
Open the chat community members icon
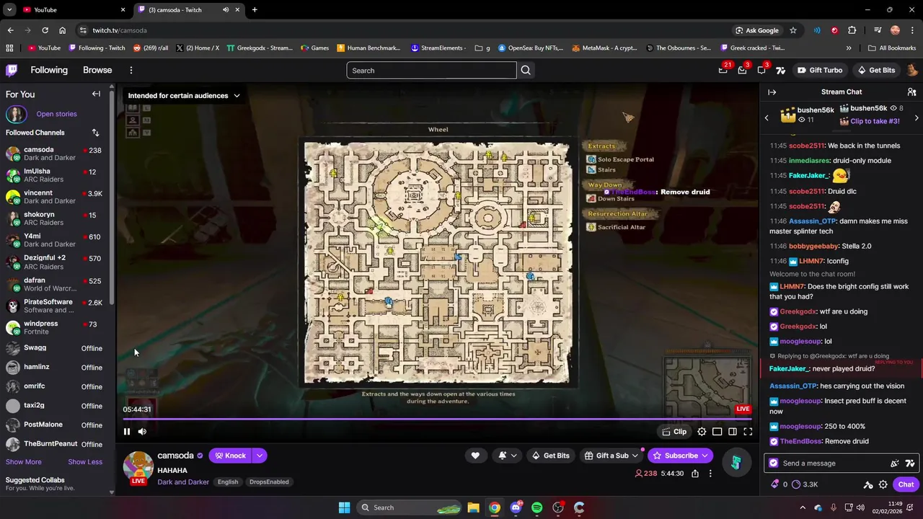(x=911, y=92)
